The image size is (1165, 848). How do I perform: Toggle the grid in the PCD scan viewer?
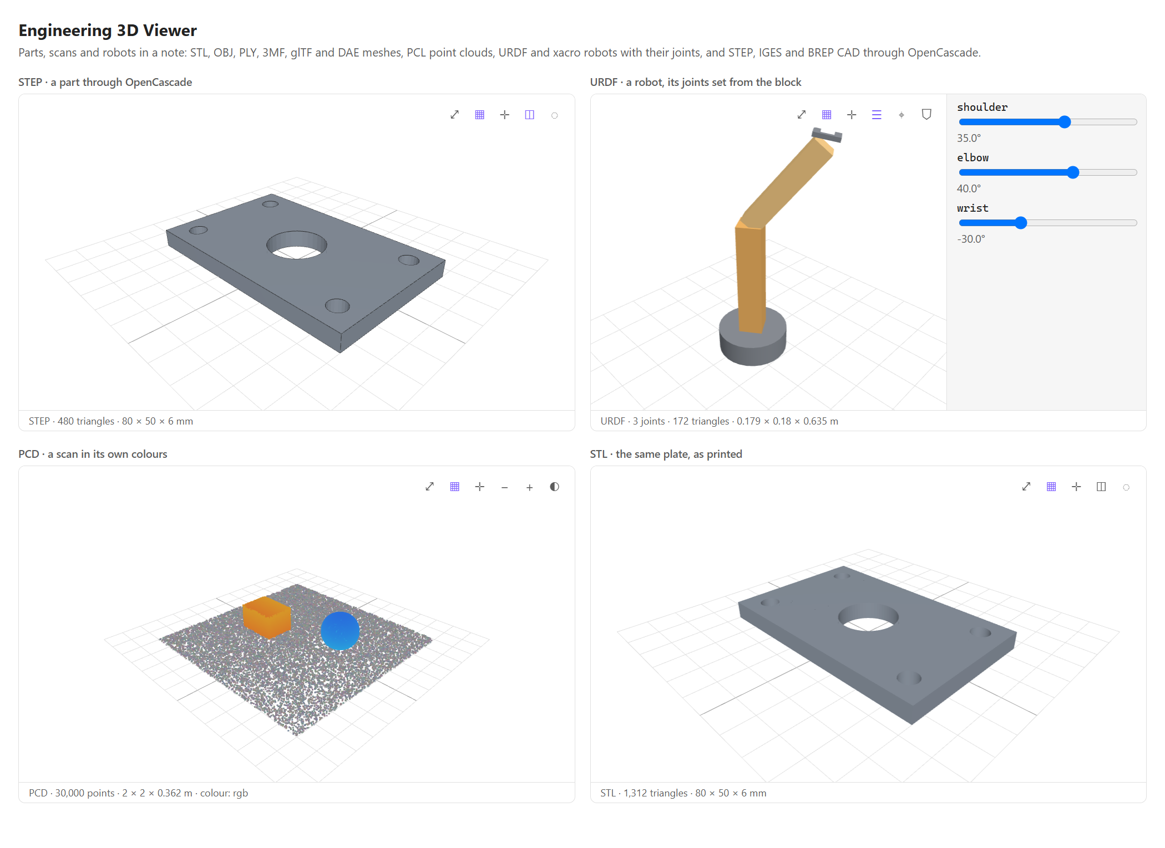[454, 487]
